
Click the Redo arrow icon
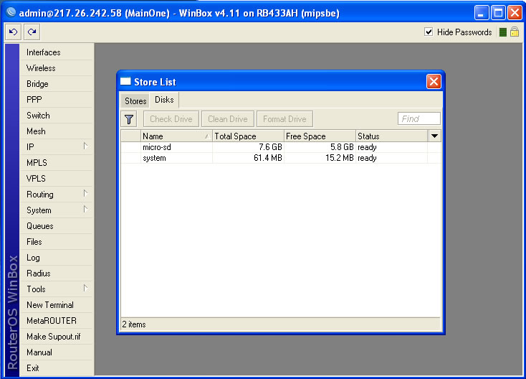point(32,32)
